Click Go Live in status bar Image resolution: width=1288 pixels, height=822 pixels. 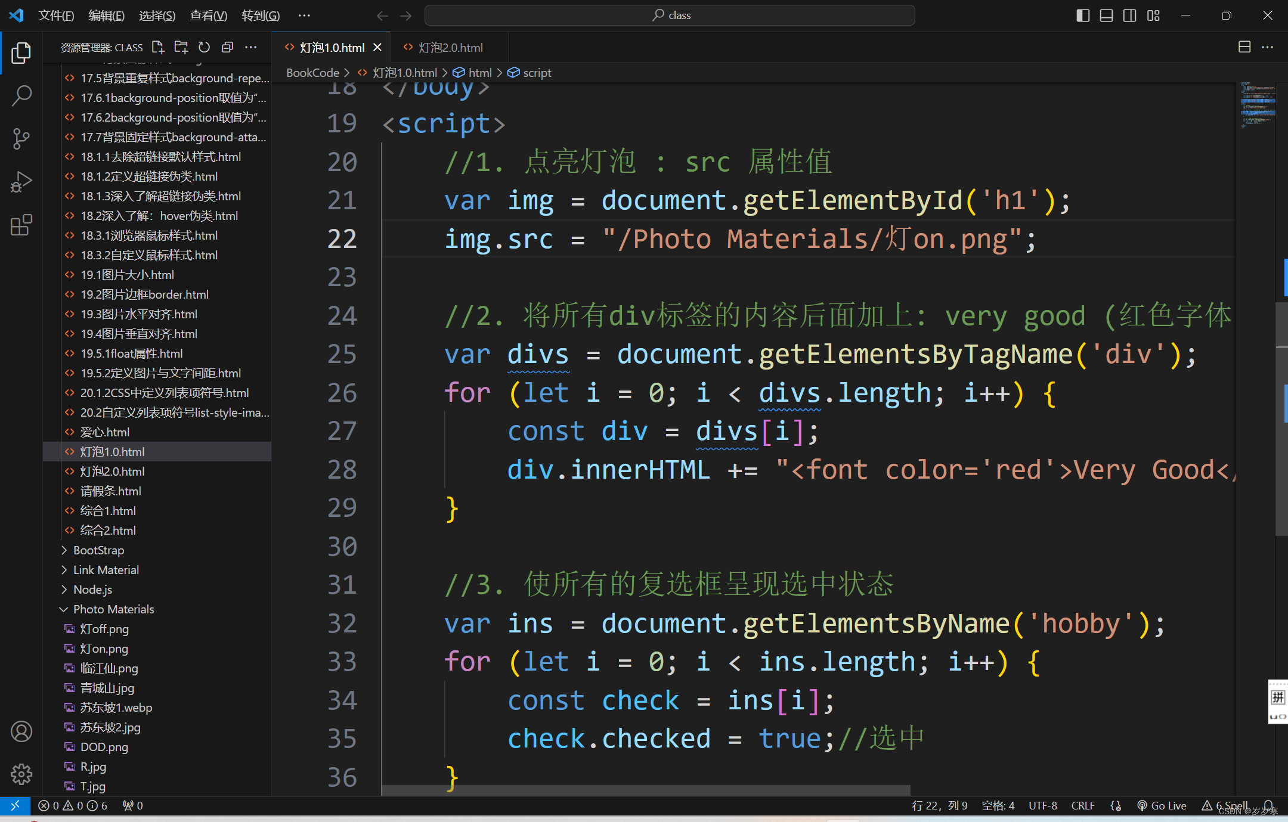[x=1162, y=805]
